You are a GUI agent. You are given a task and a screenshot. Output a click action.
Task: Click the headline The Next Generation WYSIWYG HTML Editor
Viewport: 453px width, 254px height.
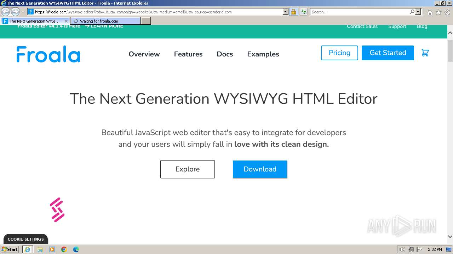(x=223, y=98)
